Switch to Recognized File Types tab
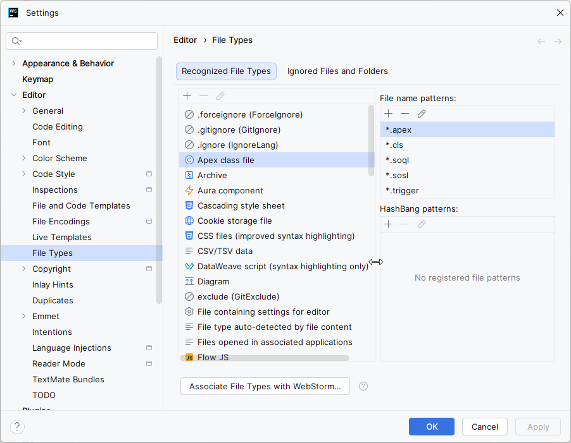This screenshot has width=571, height=443. point(226,71)
